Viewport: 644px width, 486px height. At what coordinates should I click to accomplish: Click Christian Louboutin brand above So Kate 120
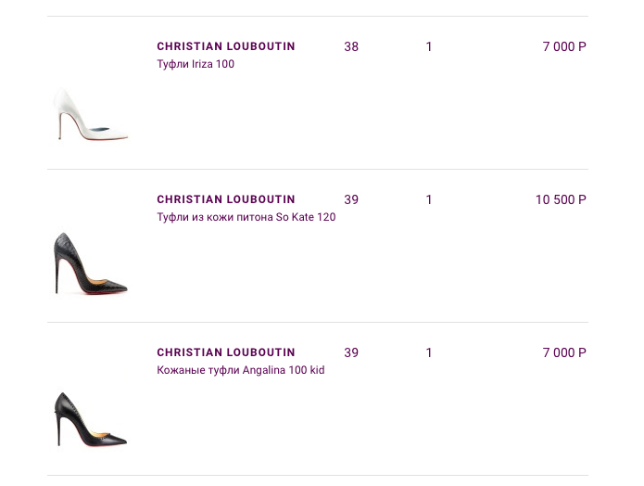coord(226,199)
